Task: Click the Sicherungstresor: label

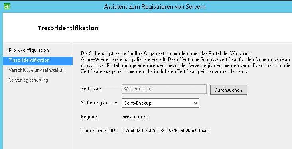Action: (x=99, y=103)
